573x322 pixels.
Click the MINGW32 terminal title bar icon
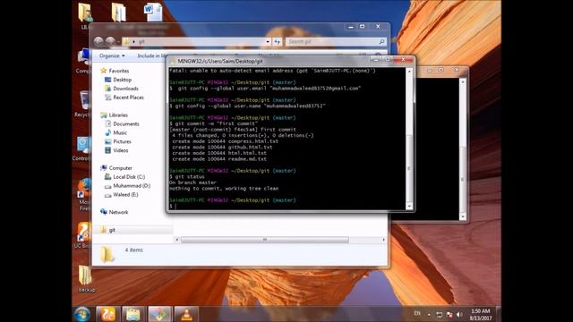pos(173,62)
